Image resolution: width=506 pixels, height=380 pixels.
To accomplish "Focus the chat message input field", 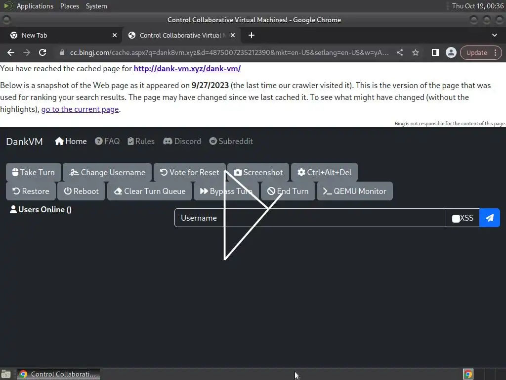I will coord(335,218).
